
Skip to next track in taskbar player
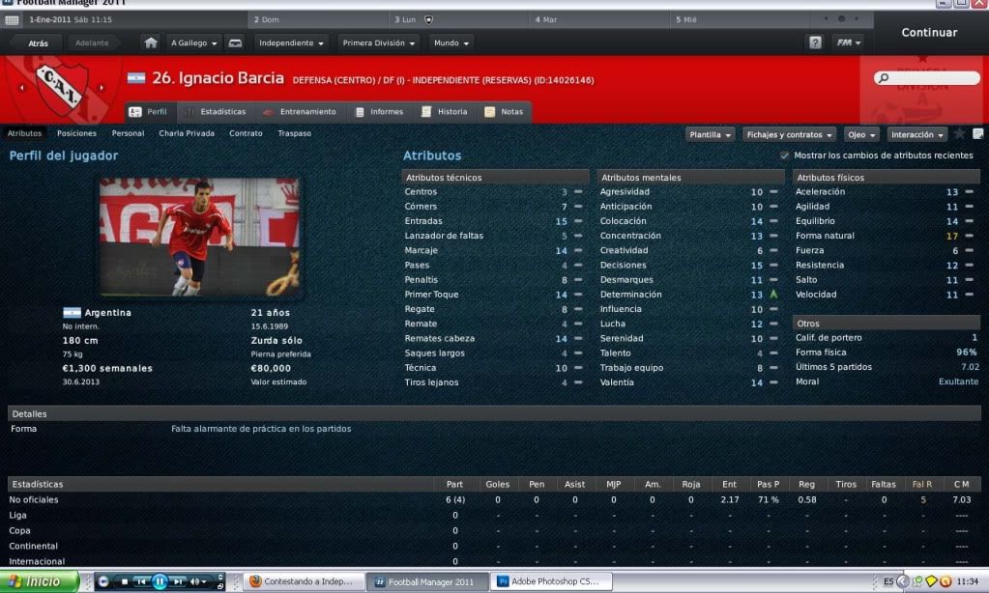tap(179, 581)
